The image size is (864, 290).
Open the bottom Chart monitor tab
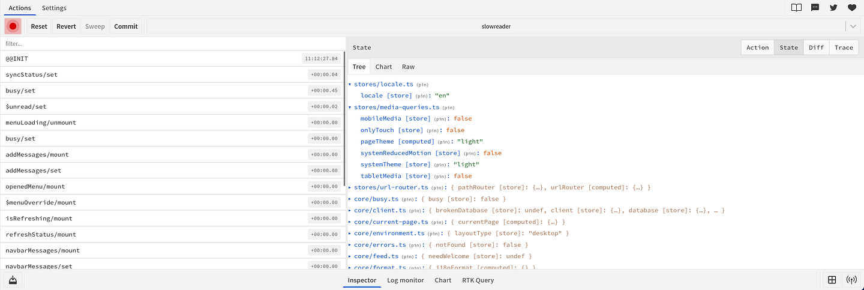coord(443,280)
